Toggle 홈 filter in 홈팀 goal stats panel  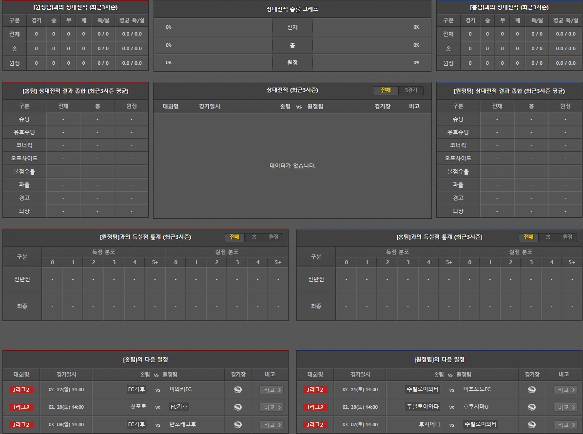pyautogui.click(x=548, y=237)
